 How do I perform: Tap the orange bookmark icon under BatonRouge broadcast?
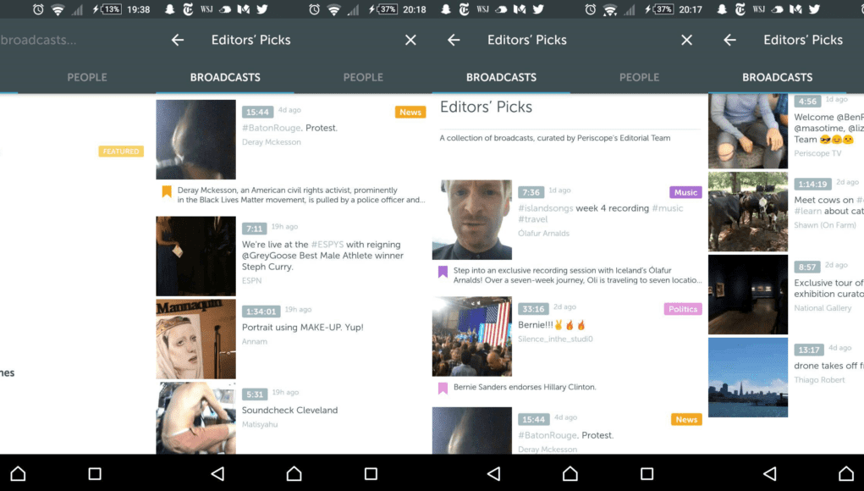coord(167,191)
